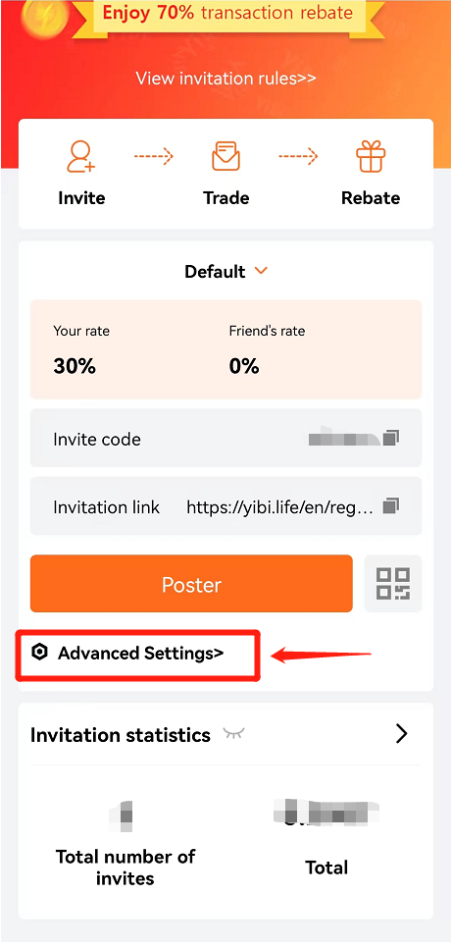This screenshot has height=948, width=451.
Task: Tap the Invite person icon
Action: [81, 157]
